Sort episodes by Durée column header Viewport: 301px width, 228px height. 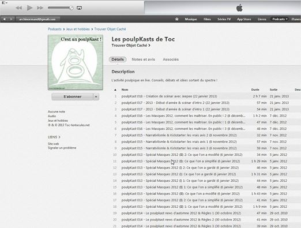255,89
